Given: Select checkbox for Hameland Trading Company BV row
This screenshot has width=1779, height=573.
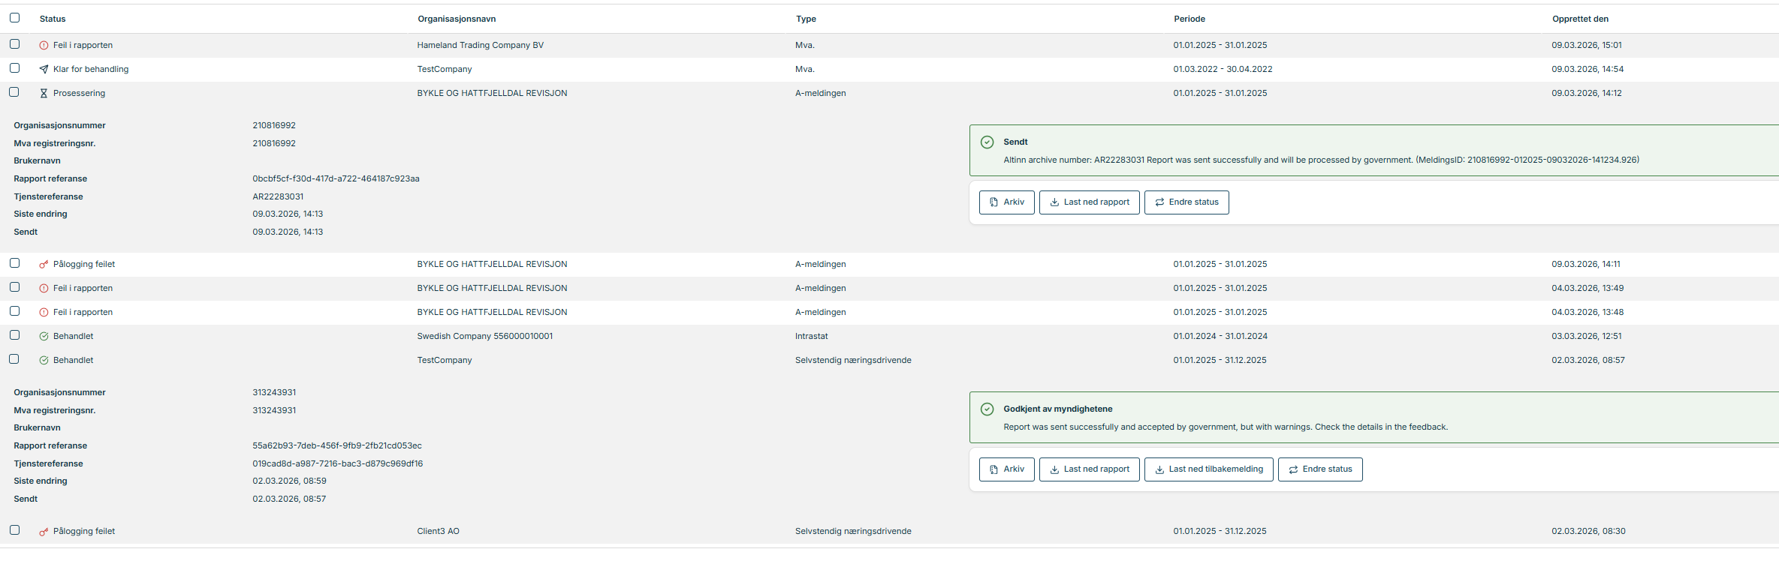Looking at the screenshot, I should (x=14, y=44).
